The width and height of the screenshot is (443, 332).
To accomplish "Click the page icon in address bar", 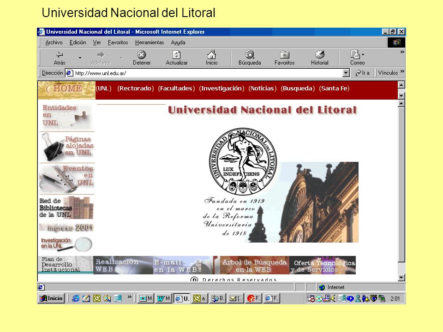I will (x=69, y=73).
